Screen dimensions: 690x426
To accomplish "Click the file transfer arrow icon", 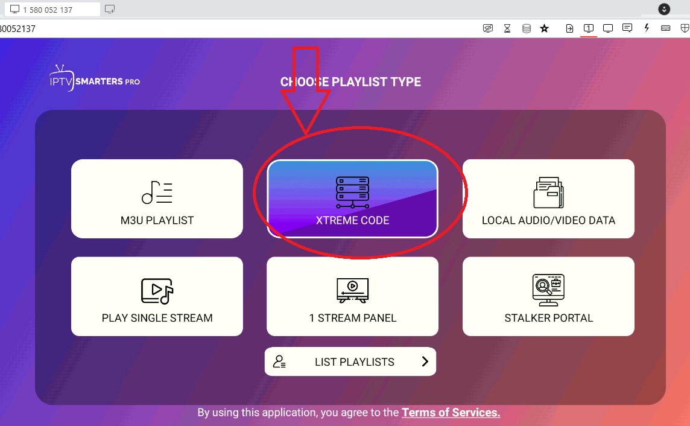I will [x=569, y=28].
